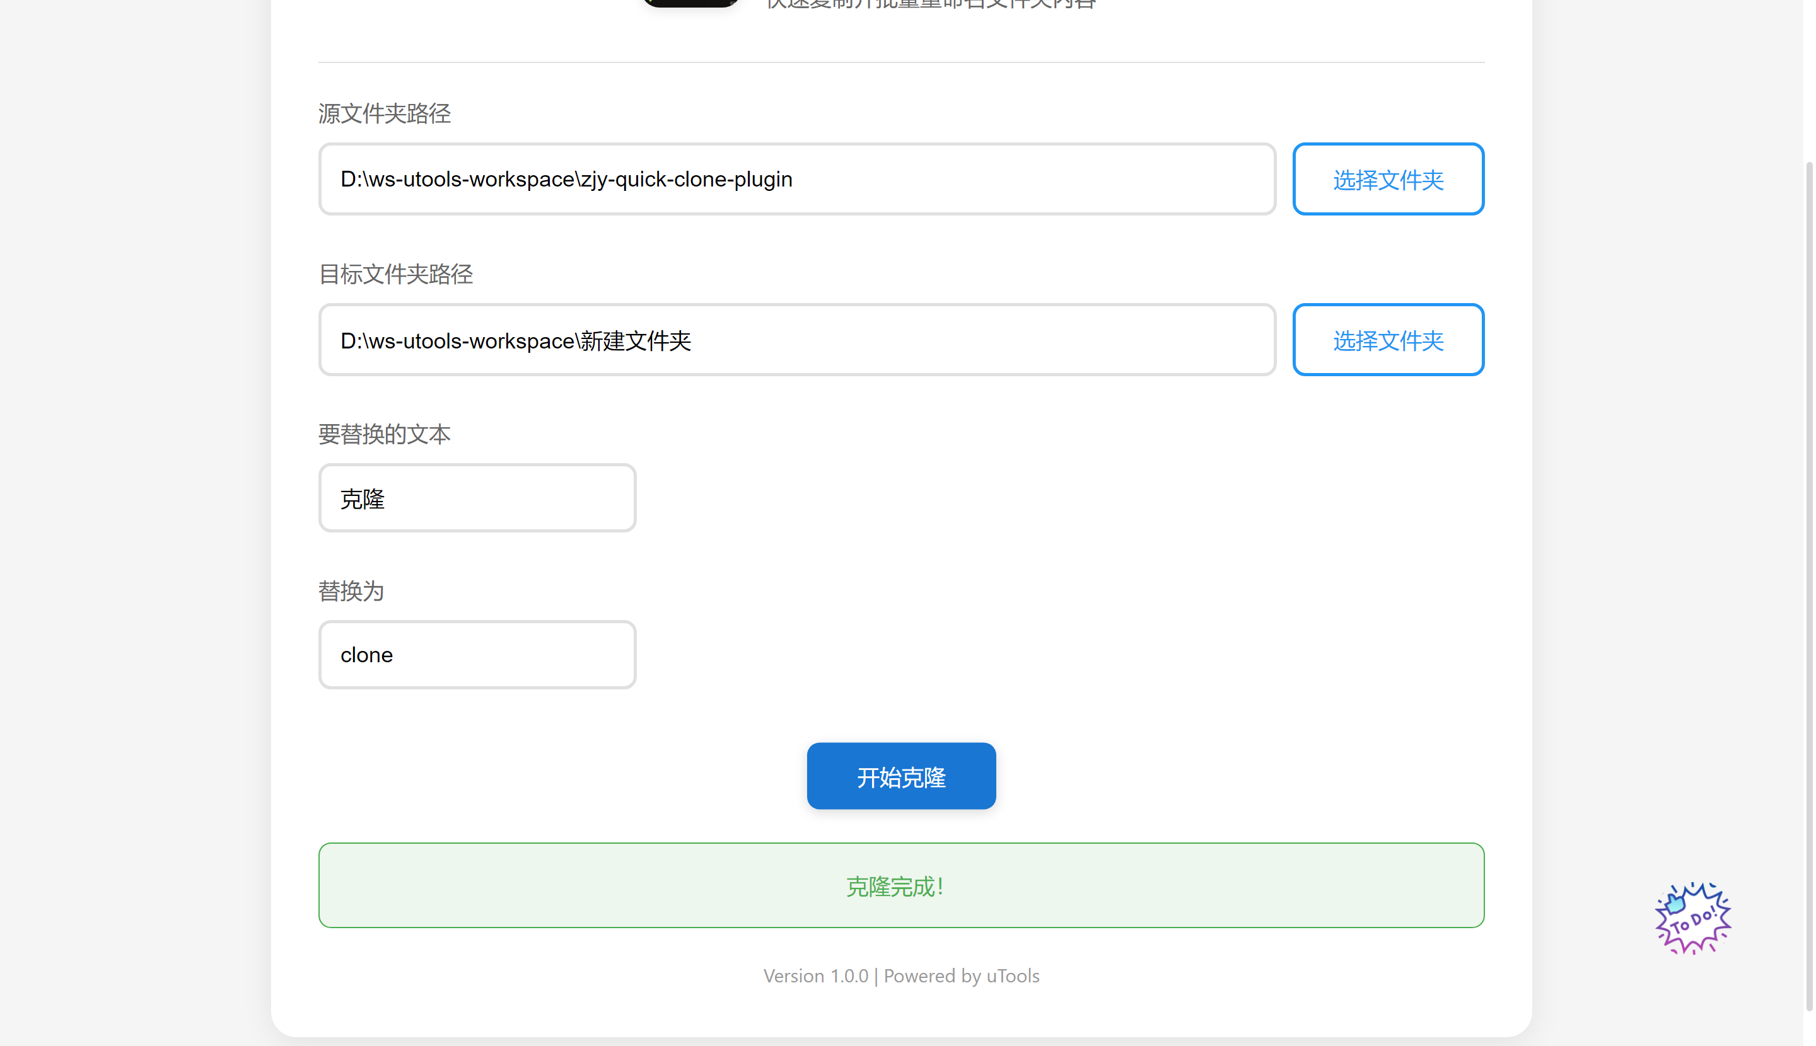This screenshot has height=1046, width=1816.
Task: Click the gray subtitle text at top
Action: 931,4
